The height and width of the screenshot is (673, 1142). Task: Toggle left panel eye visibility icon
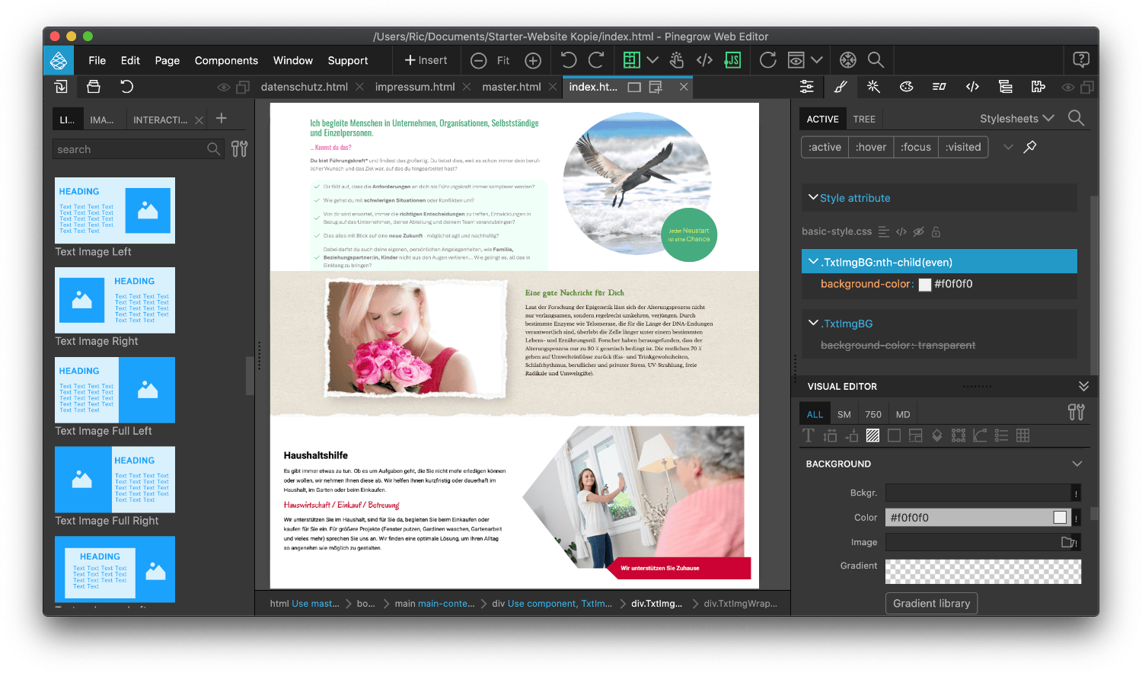click(x=224, y=88)
